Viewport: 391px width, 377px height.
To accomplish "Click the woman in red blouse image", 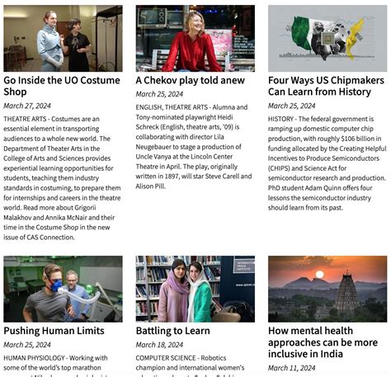I will point(195,38).
